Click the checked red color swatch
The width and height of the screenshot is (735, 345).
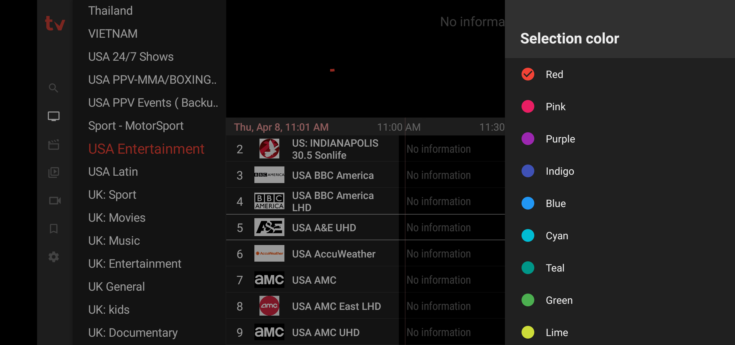tap(528, 74)
